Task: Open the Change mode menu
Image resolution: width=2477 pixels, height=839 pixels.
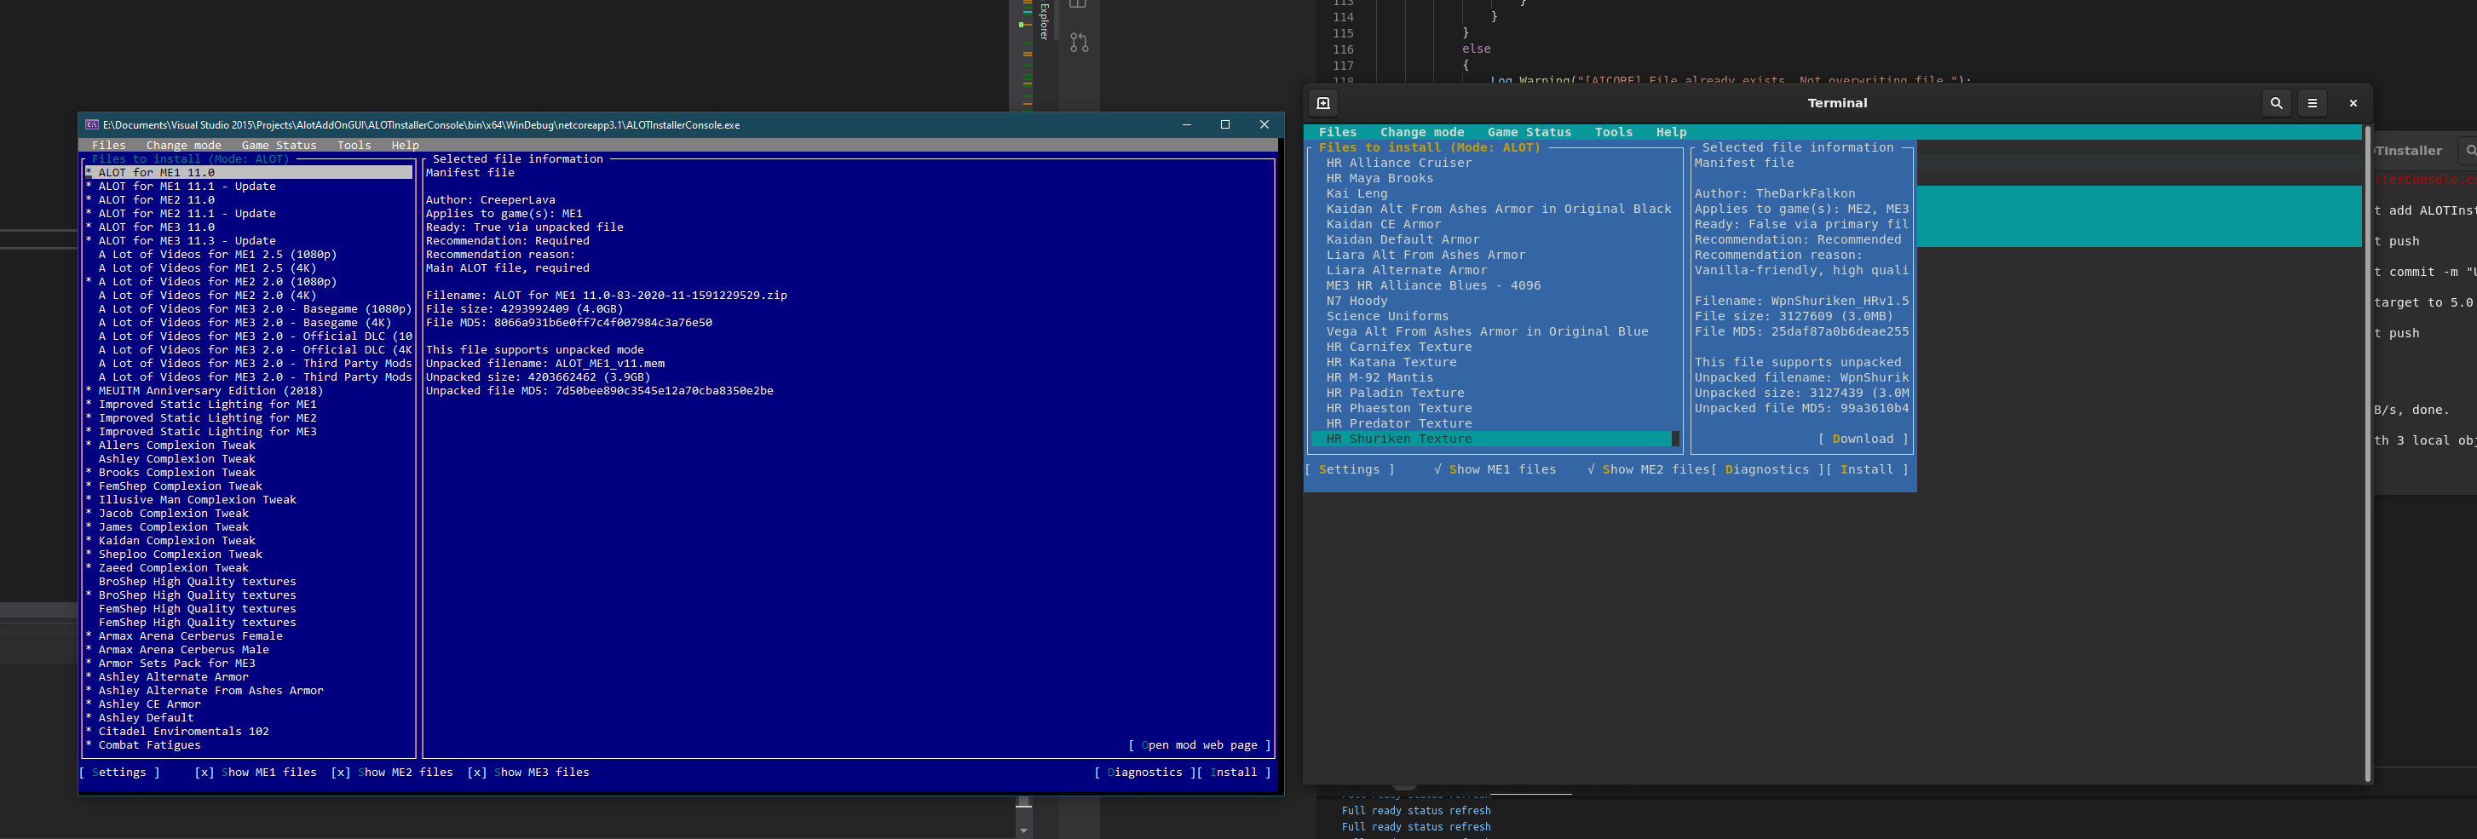Action: (x=182, y=144)
